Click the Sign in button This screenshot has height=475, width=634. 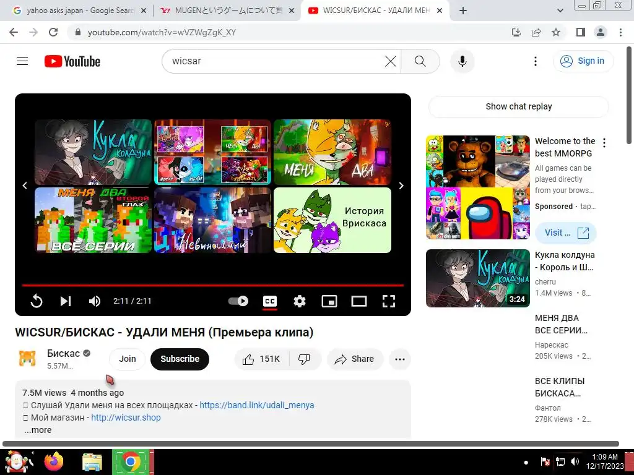tap(583, 61)
